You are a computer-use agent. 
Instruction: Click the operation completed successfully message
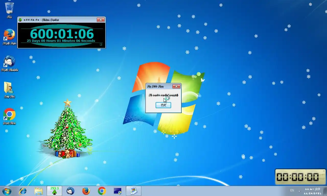163,95
